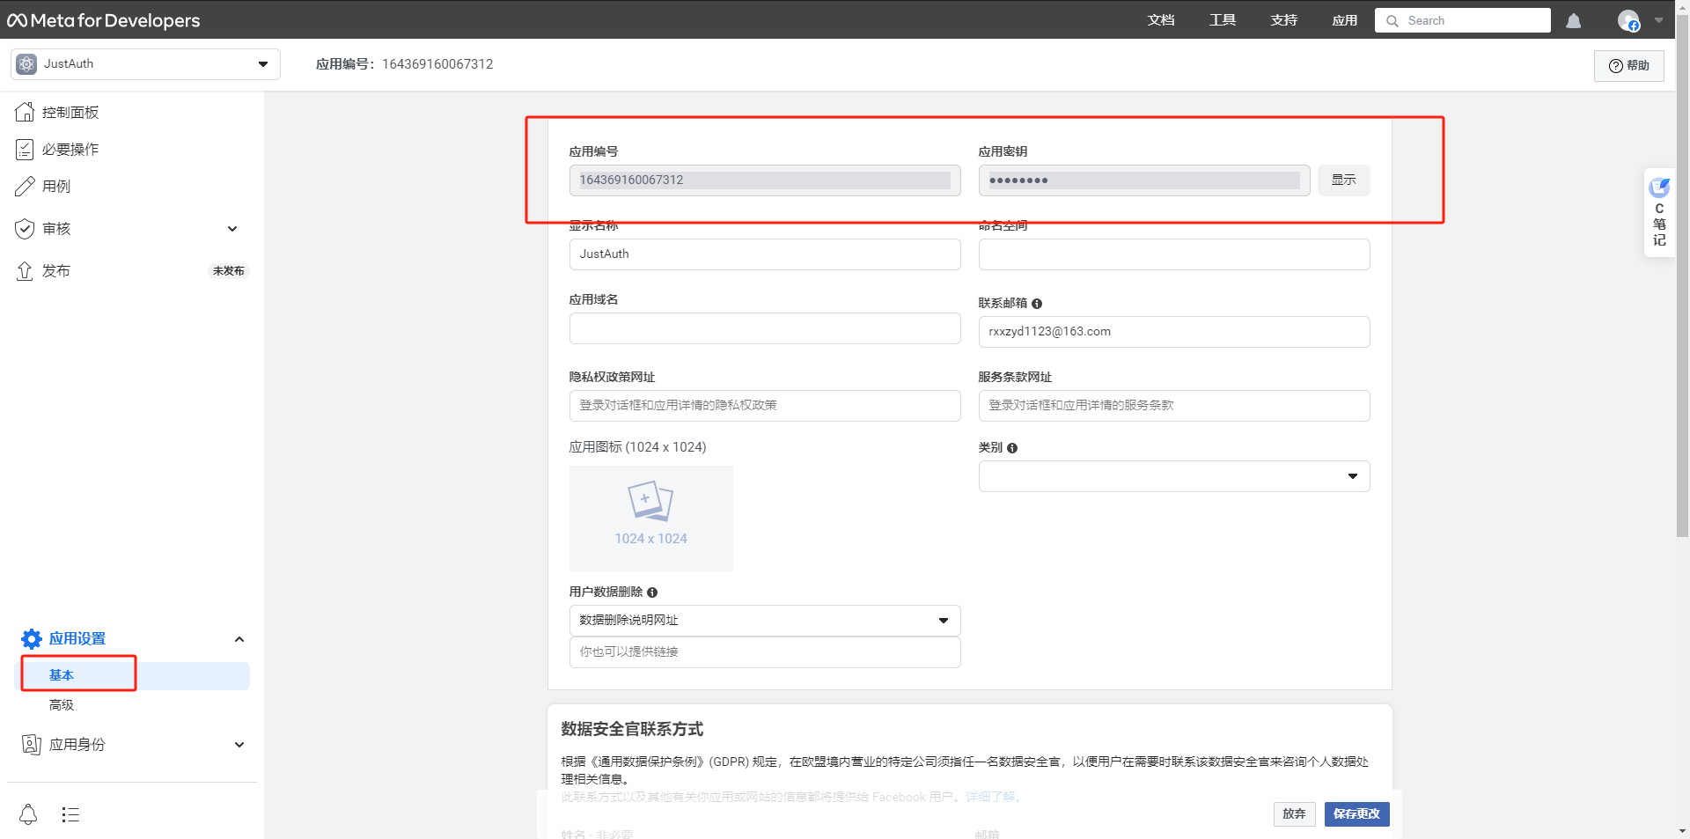Click the 放弃 button
1690x839 pixels.
pyautogui.click(x=1294, y=814)
